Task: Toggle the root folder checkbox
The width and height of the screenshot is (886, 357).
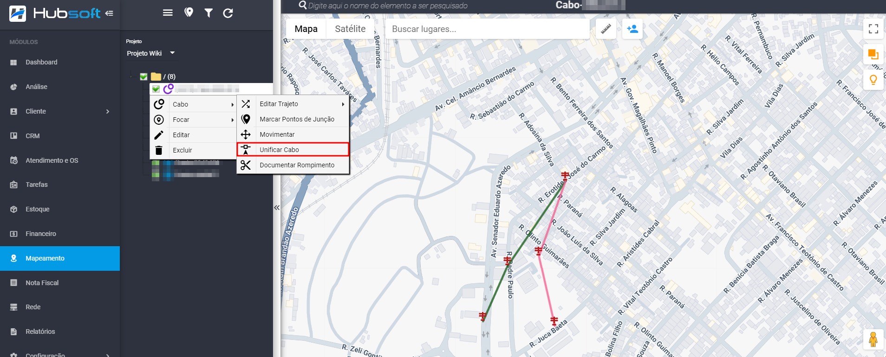Action: click(143, 76)
